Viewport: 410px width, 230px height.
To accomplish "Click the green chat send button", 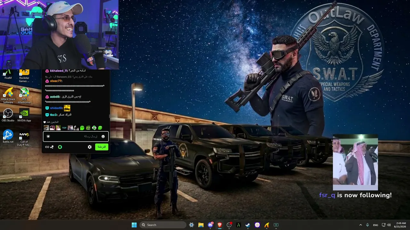I will (x=102, y=147).
